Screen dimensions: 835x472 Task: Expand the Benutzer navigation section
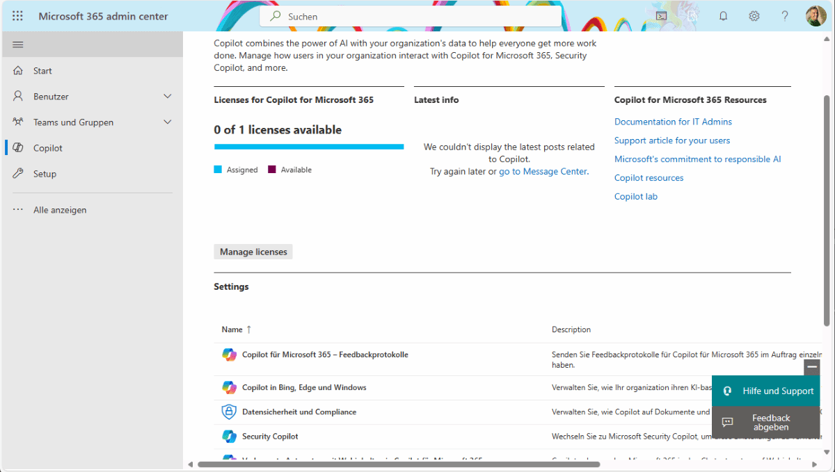167,96
